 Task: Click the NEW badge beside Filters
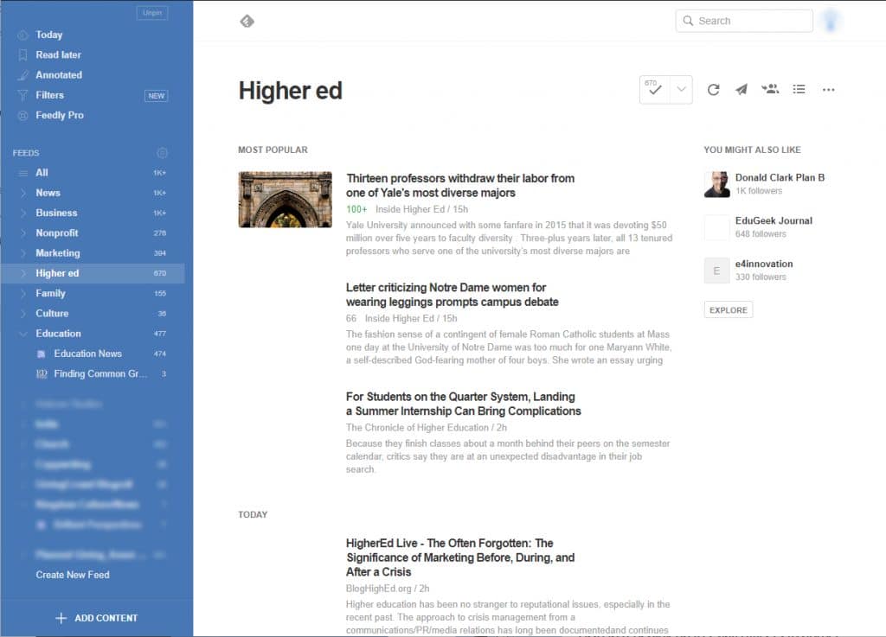pyautogui.click(x=157, y=96)
